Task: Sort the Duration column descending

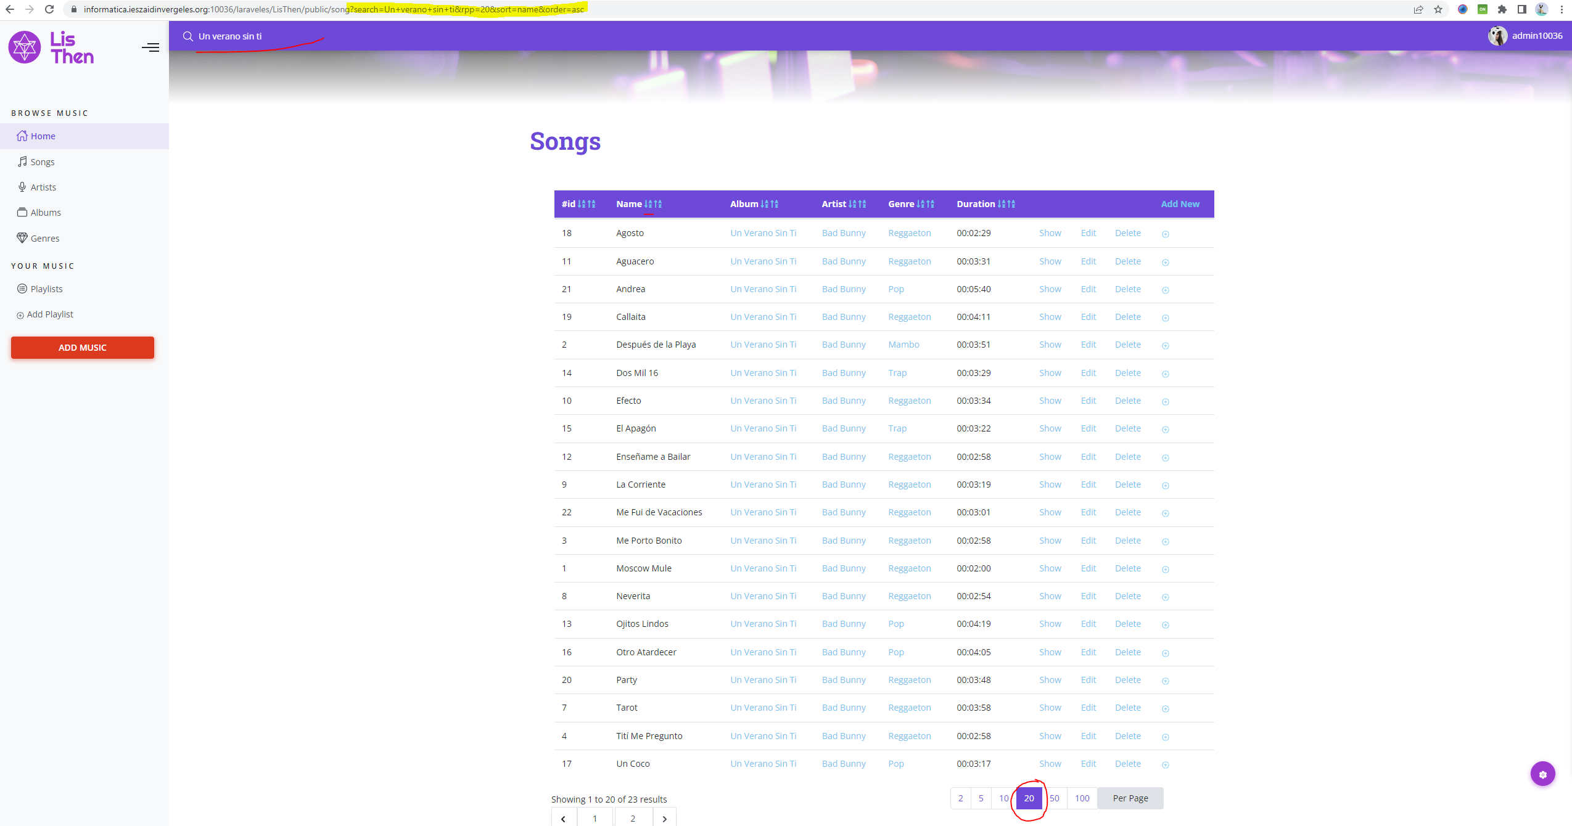Action: (x=1011, y=204)
